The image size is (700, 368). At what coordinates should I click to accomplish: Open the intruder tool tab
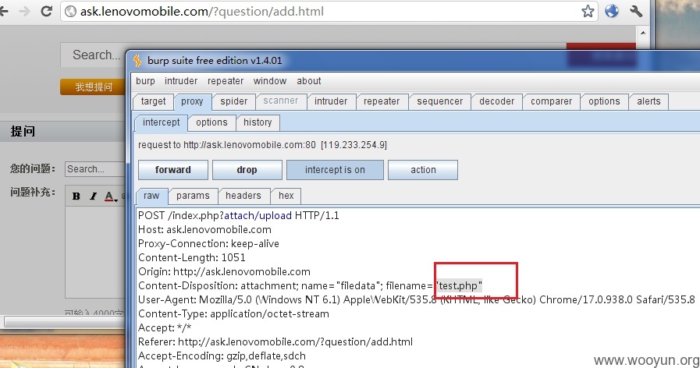[x=330, y=101]
